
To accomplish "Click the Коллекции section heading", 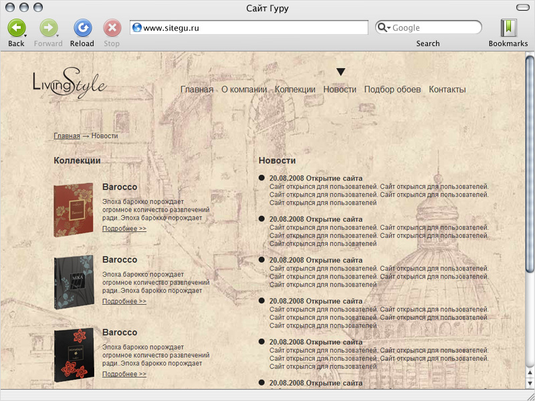I will (77, 160).
